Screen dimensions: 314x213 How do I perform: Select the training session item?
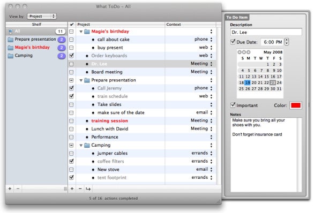click(x=109, y=121)
